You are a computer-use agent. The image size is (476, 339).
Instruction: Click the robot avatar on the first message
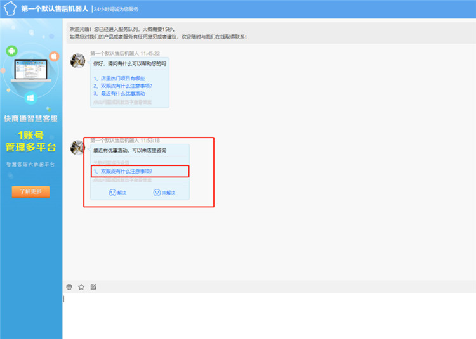[x=77, y=61]
